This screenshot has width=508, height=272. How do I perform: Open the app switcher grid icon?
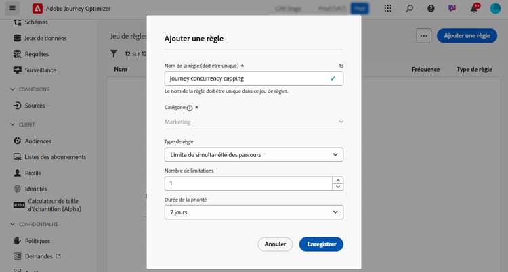coord(388,8)
